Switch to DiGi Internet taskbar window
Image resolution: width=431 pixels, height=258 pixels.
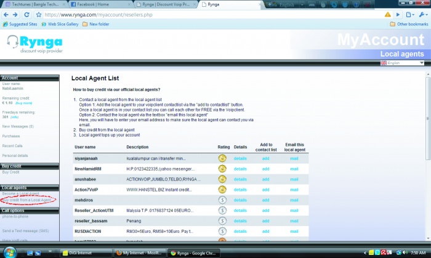point(86,253)
